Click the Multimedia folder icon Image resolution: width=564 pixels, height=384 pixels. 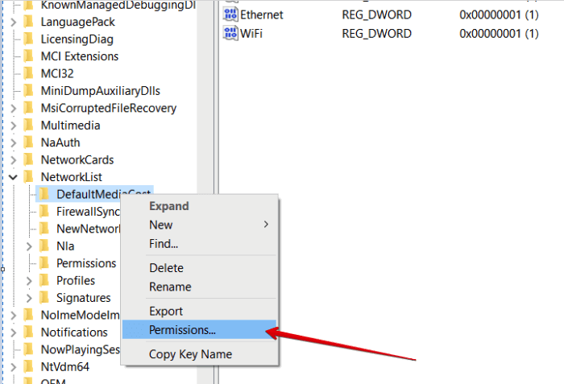(28, 125)
